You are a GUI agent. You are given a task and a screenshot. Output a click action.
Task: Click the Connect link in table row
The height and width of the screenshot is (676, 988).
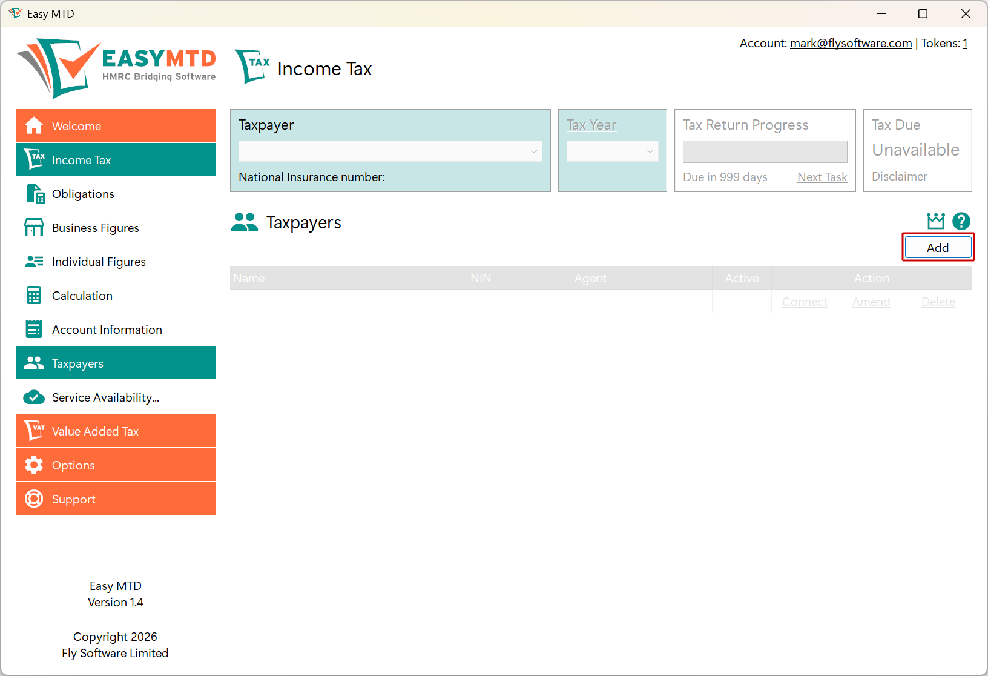pyautogui.click(x=805, y=302)
